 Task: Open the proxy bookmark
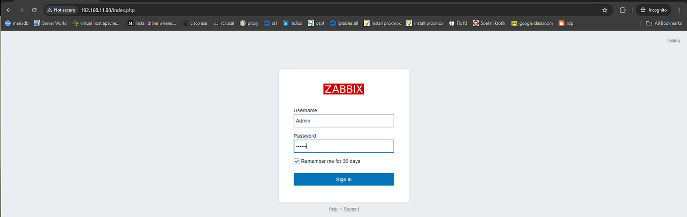click(249, 23)
